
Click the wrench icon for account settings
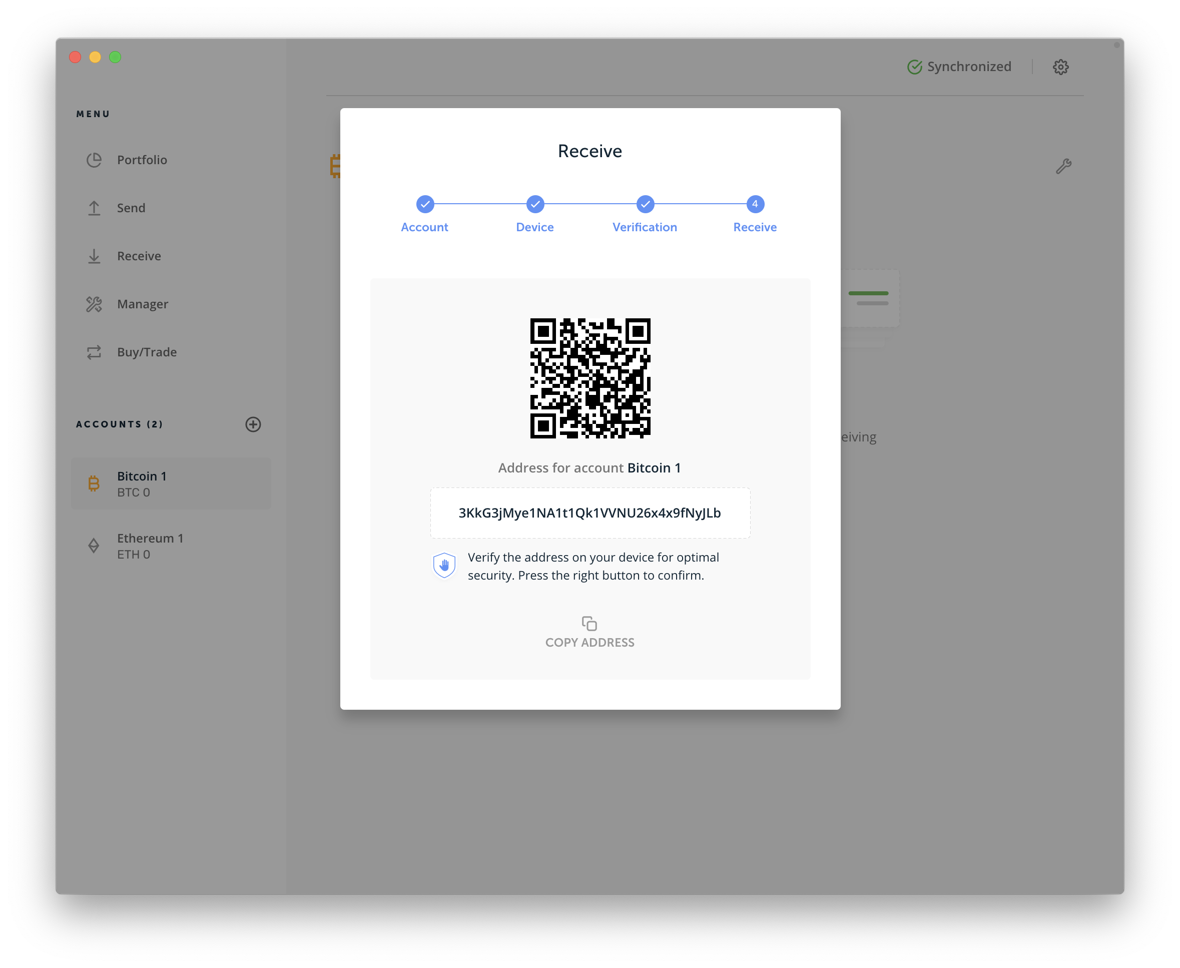1063,166
